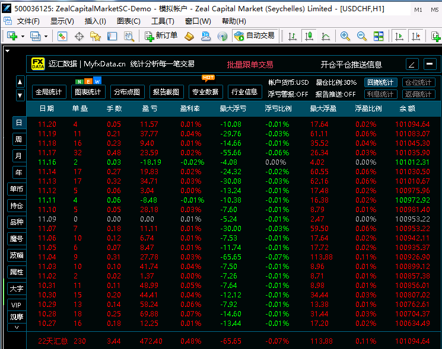Toggle 自动交易 auto trading
This screenshot has height=349, width=442.
pos(255,36)
